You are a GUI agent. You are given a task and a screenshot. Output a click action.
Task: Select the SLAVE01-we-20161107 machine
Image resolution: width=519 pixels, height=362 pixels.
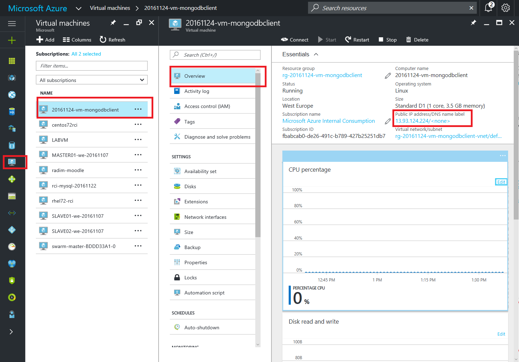[x=92, y=216]
